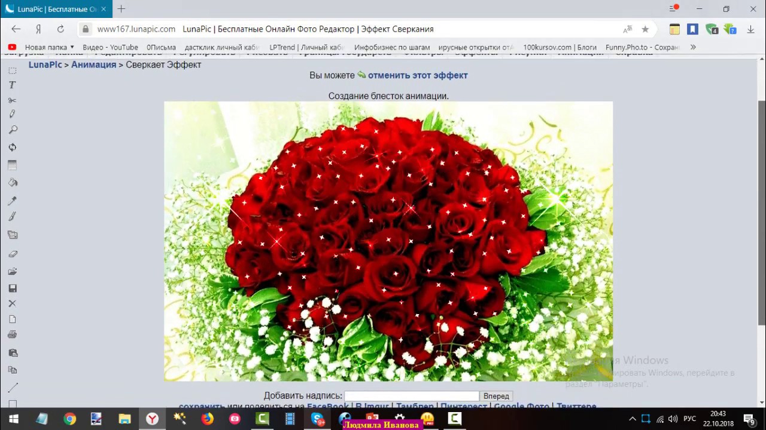Click the copy icon in sidebar
Viewport: 766px width, 430px height.
coord(13,370)
